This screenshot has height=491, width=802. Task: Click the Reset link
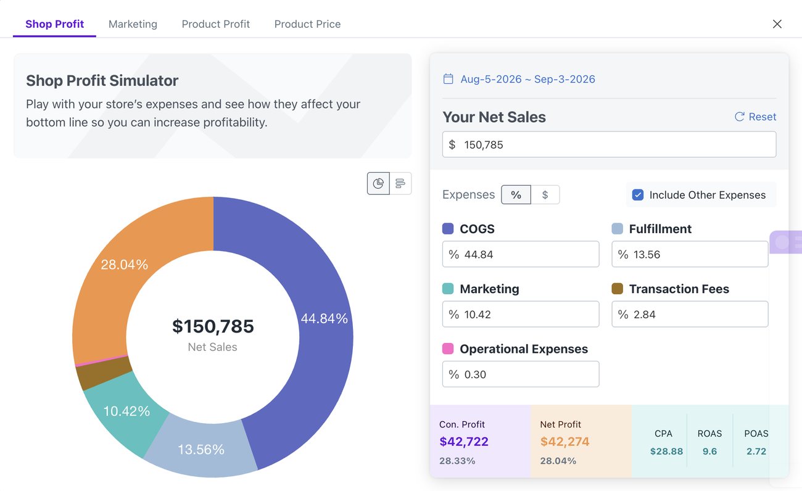755,117
